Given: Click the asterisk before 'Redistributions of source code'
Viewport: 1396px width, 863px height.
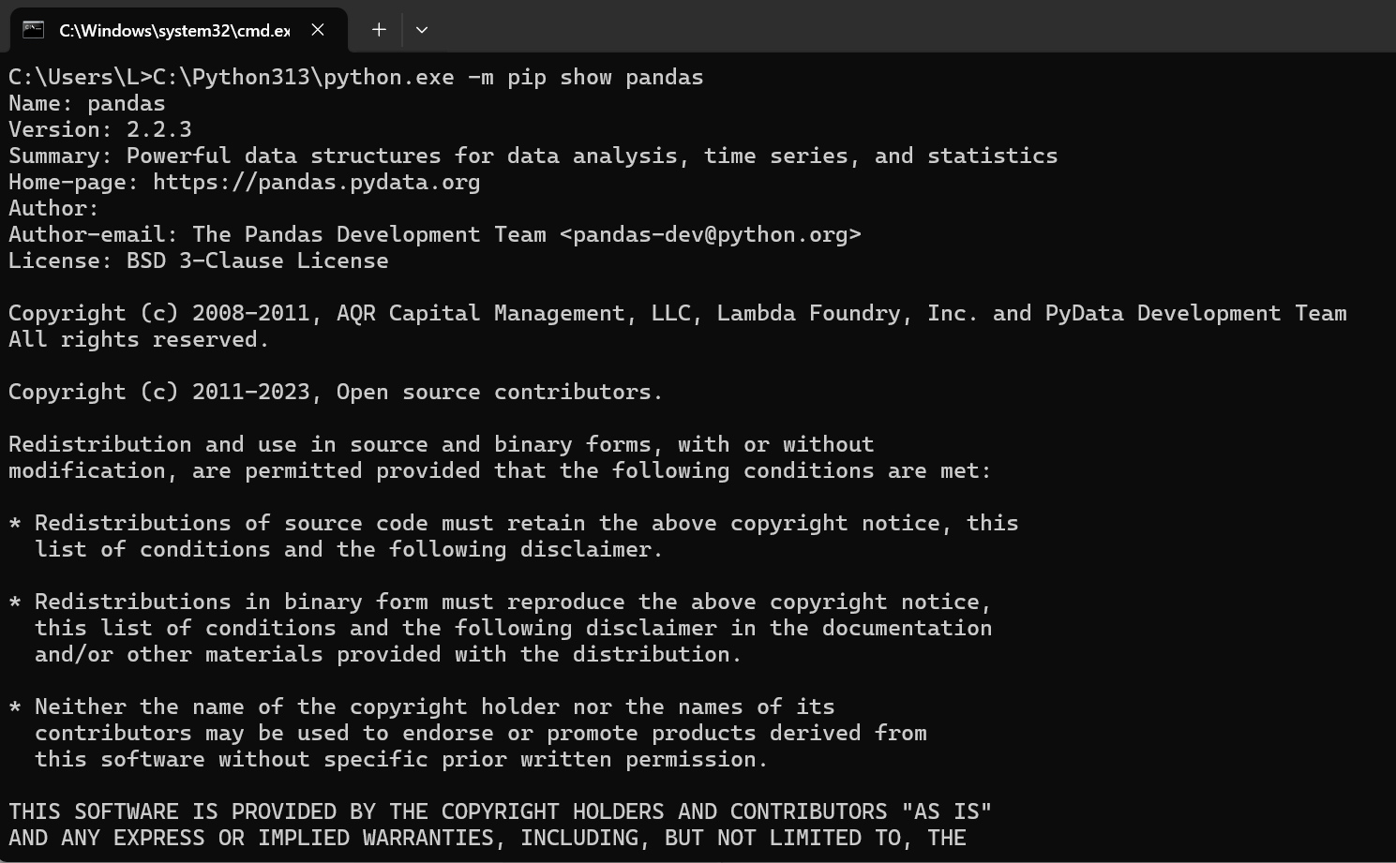Looking at the screenshot, I should point(15,524).
